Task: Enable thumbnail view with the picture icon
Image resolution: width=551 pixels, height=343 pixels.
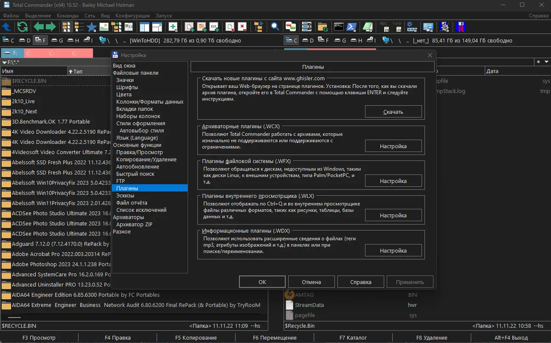Action: tap(104, 27)
